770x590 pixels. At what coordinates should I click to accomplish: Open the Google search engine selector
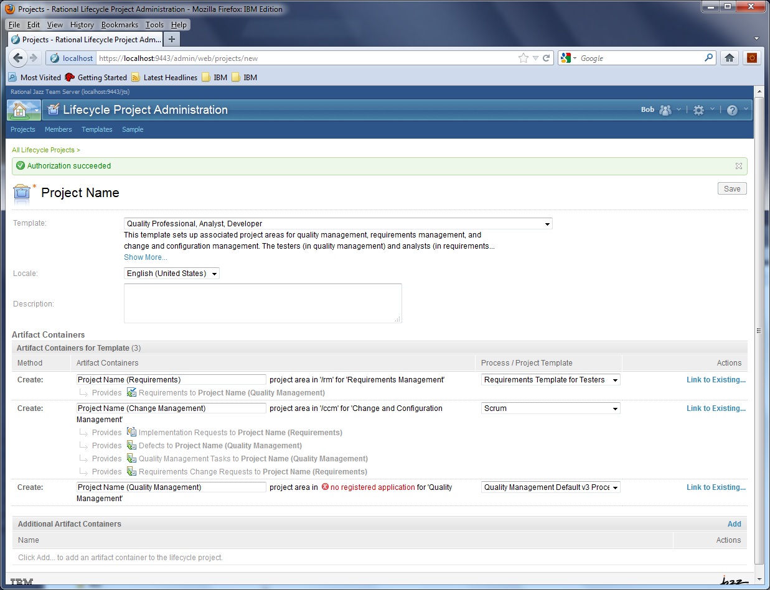coord(569,58)
